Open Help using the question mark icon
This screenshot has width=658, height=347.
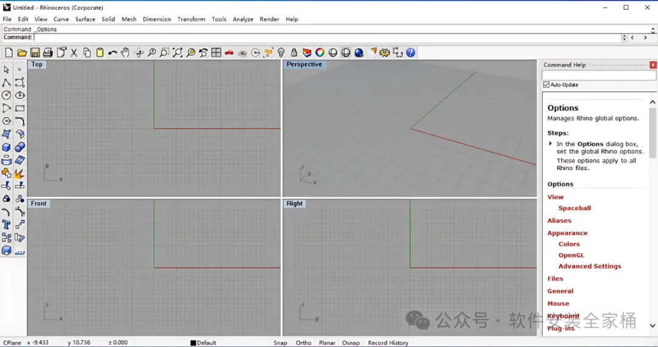(411, 52)
